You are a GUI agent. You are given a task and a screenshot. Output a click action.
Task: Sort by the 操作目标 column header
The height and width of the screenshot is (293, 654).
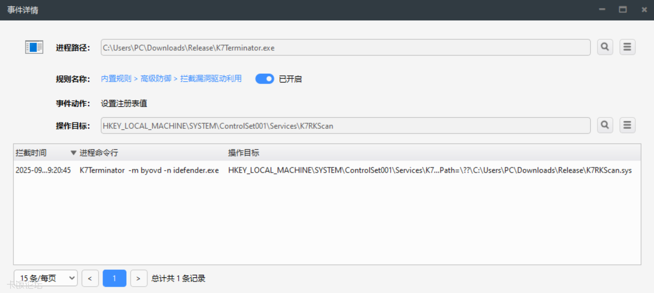click(244, 153)
